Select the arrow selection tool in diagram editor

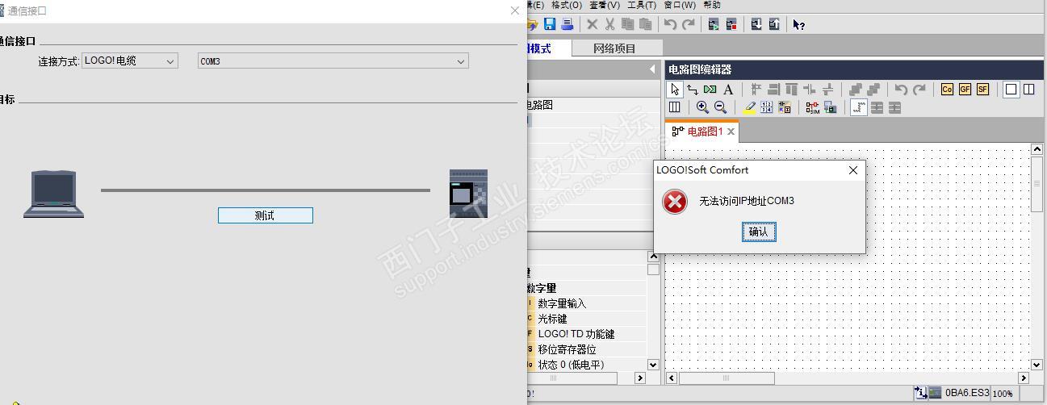(675, 90)
